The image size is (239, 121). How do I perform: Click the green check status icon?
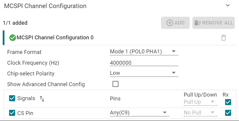coord(13,38)
